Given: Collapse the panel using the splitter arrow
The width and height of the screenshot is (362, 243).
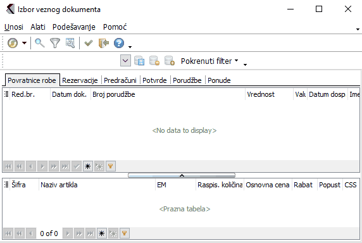Looking at the screenshot, I should point(182,175).
